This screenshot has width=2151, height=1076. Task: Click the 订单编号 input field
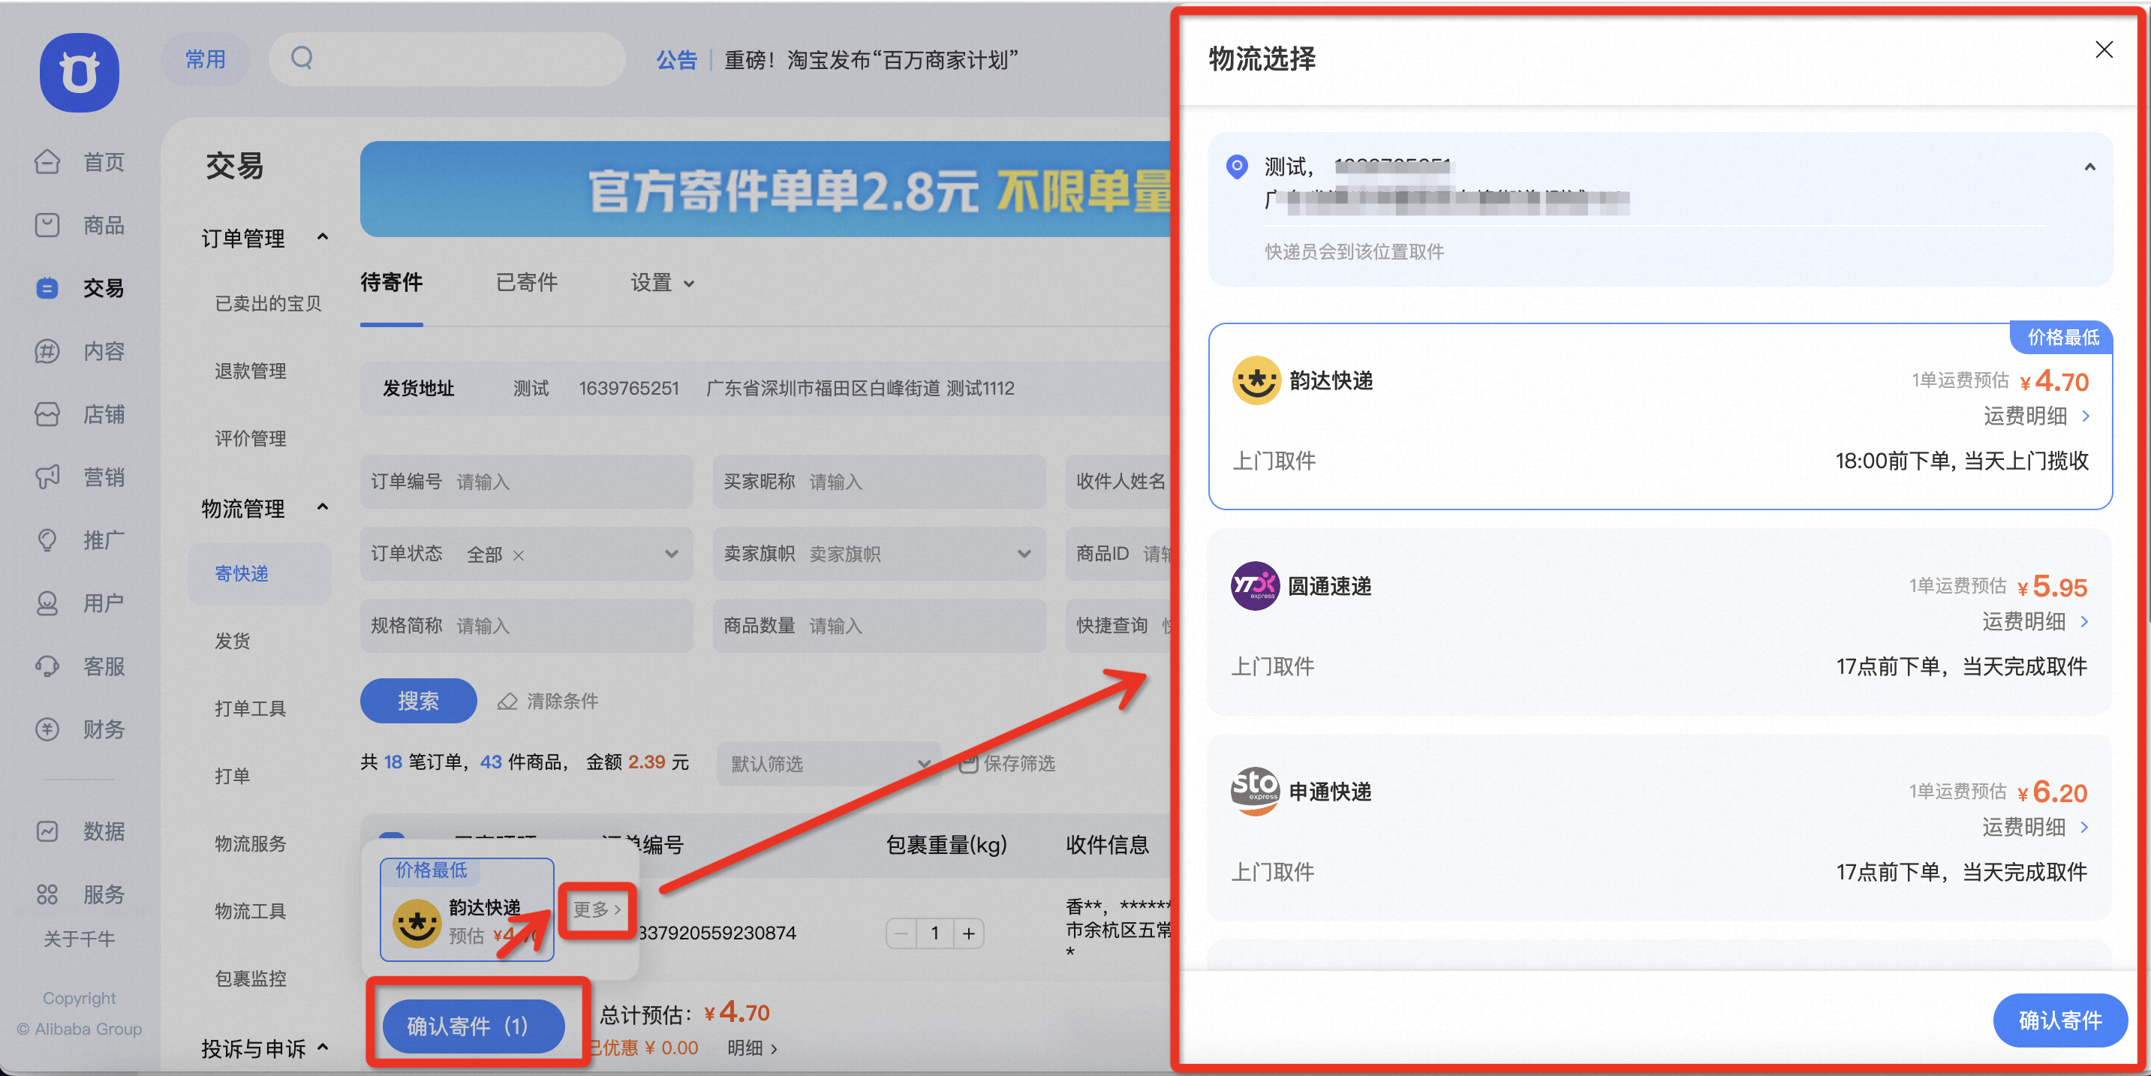(x=527, y=482)
